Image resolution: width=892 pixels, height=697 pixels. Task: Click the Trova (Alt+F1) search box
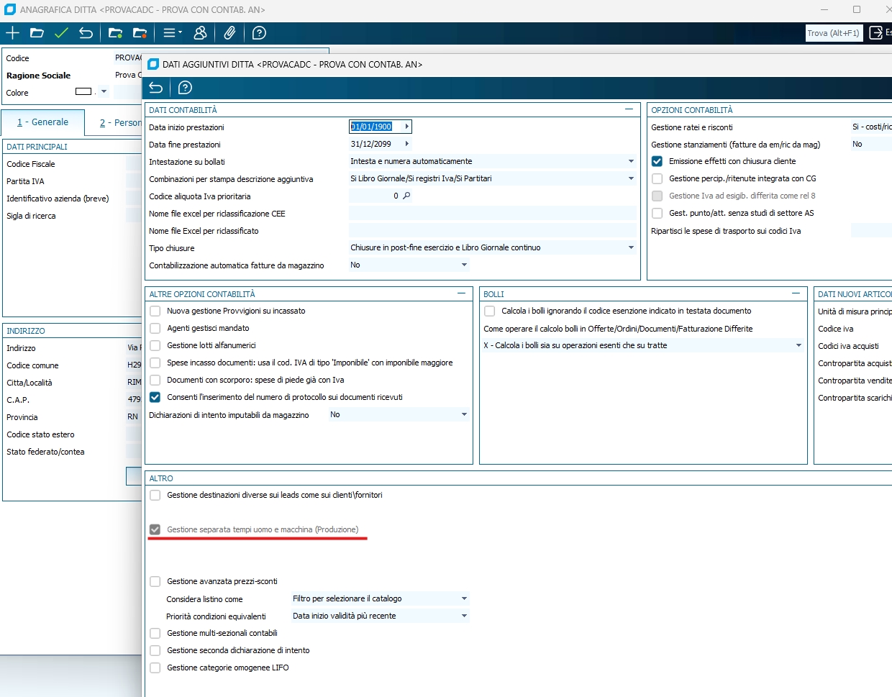pos(833,33)
